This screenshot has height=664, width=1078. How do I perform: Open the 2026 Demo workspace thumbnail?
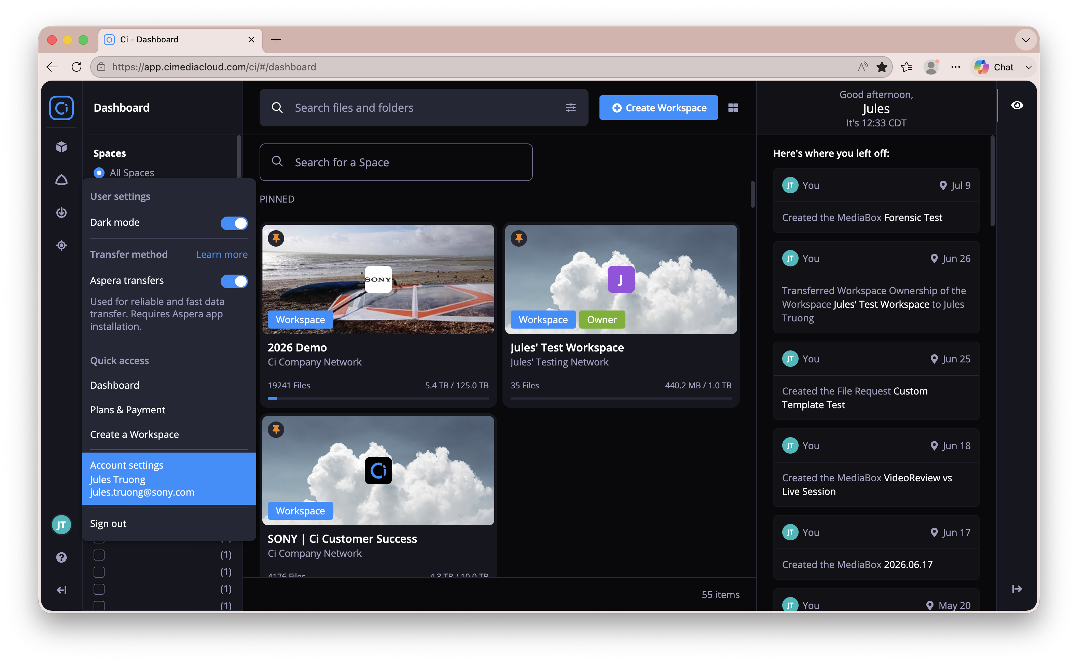click(378, 279)
